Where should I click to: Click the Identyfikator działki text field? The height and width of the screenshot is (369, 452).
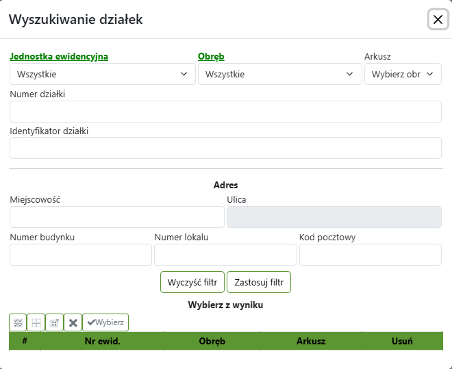tap(225, 148)
